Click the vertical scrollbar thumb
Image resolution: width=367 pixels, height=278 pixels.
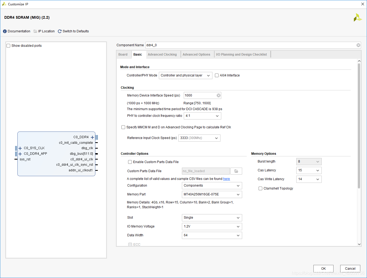[359, 126]
